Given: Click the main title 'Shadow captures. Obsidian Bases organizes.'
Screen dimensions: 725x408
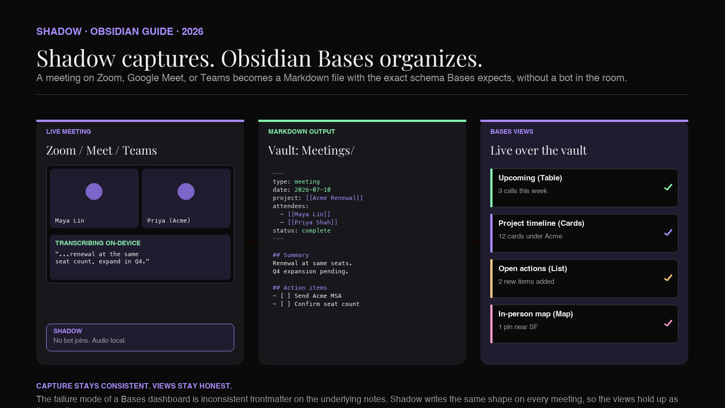Looking at the screenshot, I should point(260,58).
